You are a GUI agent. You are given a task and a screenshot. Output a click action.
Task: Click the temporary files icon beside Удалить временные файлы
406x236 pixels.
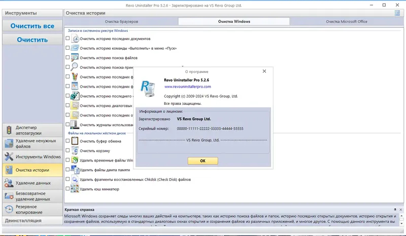coord(75,160)
